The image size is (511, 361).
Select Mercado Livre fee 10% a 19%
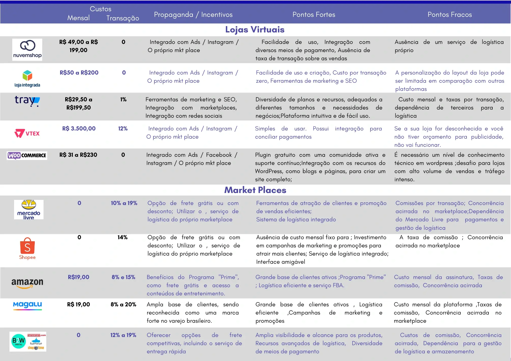(x=124, y=203)
